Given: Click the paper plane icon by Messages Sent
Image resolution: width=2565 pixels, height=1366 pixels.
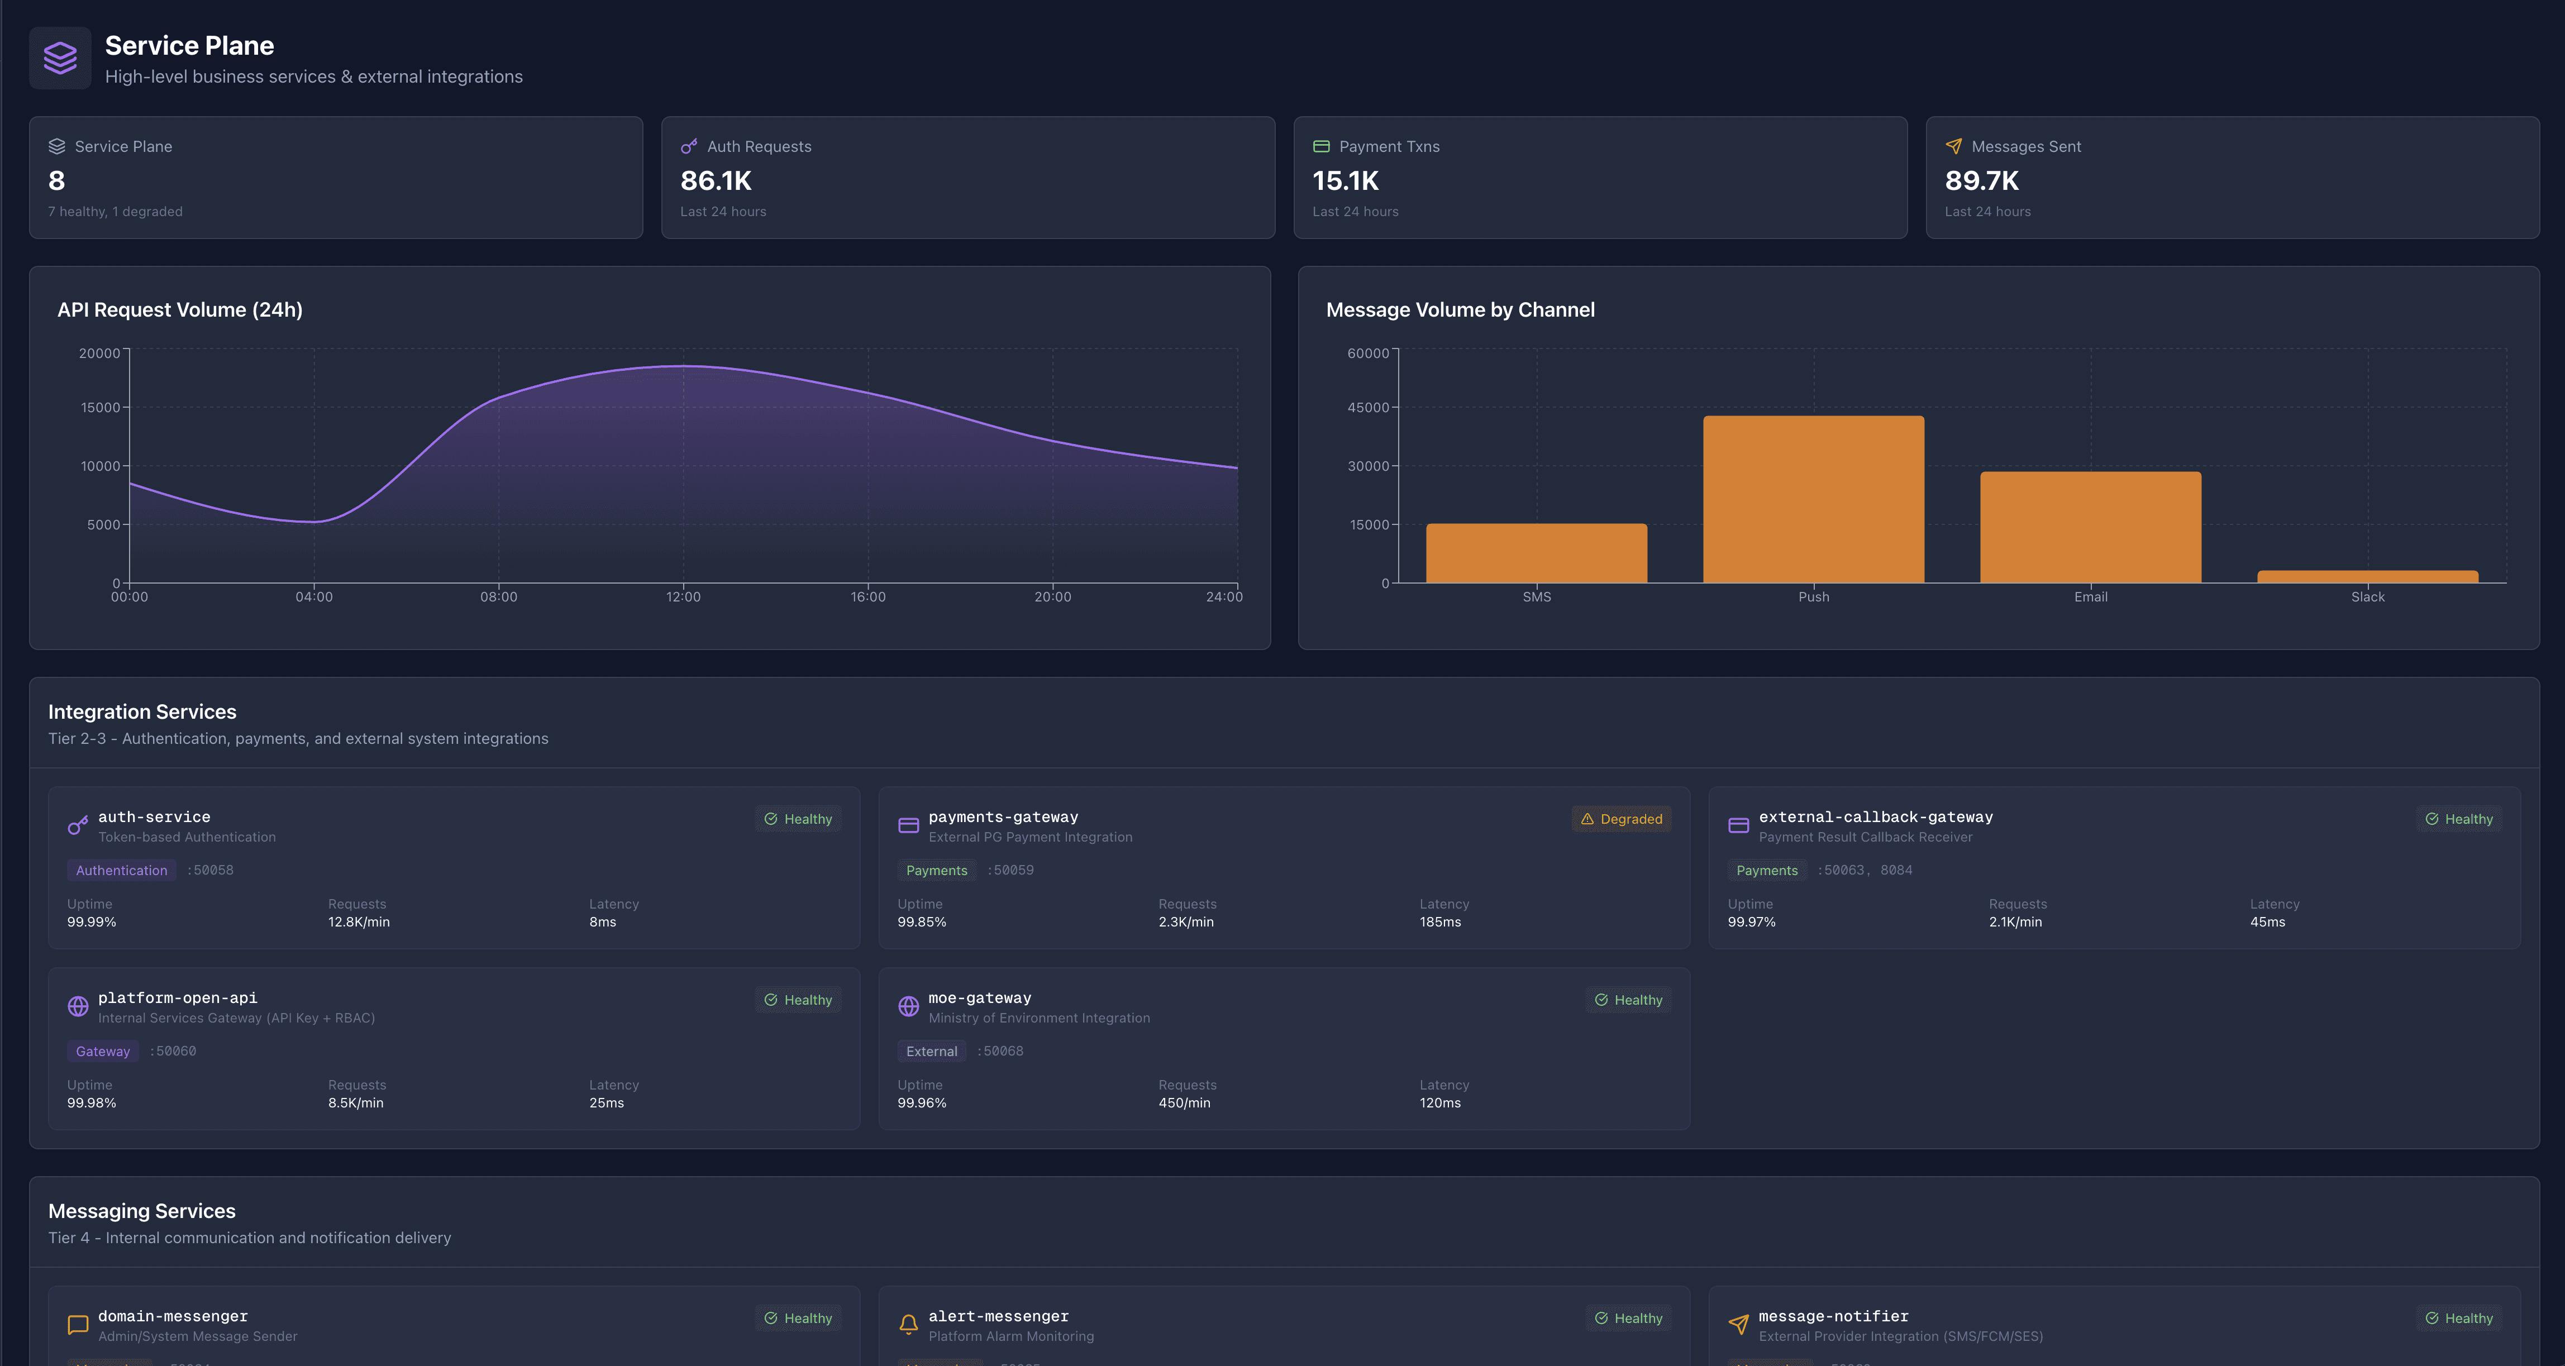Looking at the screenshot, I should pyautogui.click(x=1953, y=146).
